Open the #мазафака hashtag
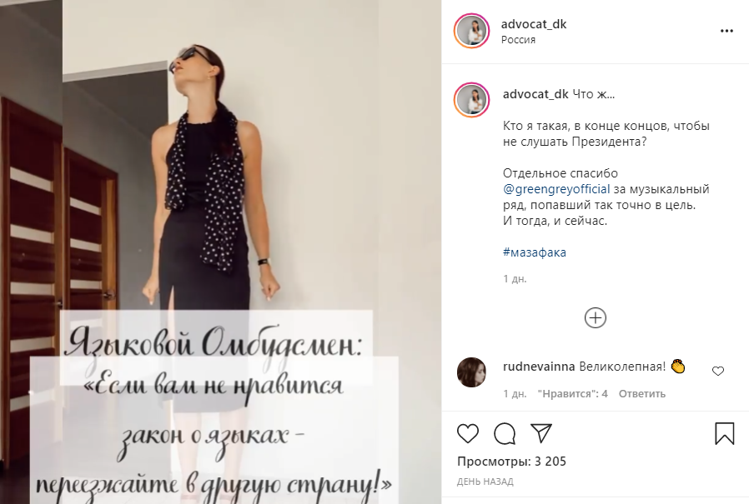The image size is (749, 504). [x=535, y=252]
